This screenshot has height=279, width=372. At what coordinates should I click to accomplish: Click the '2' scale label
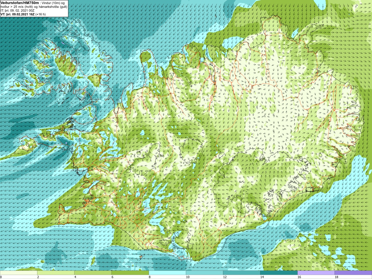[38, 277]
